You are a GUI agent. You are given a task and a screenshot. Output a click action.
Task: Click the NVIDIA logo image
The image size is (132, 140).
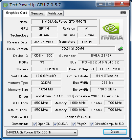pyautogui.click(x=112, y=32)
